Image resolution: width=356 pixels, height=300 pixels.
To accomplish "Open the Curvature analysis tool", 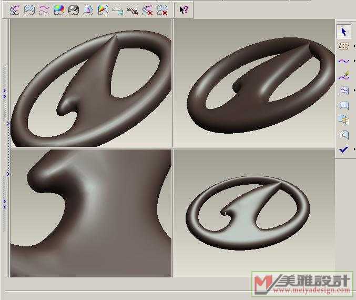I will point(15,10).
